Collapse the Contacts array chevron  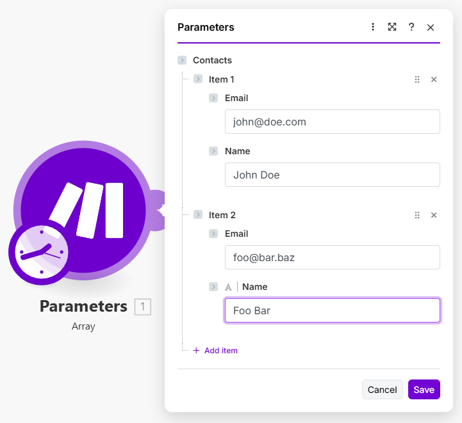[182, 60]
